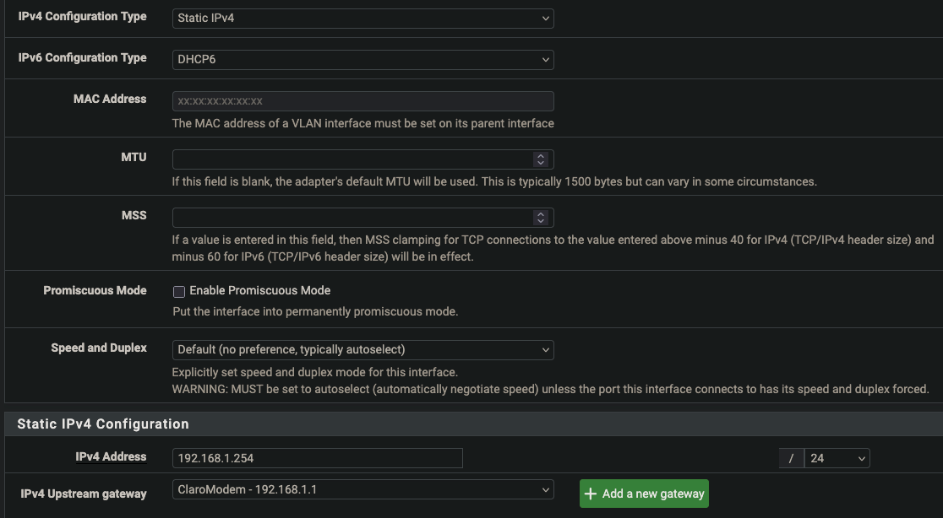Image resolution: width=943 pixels, height=518 pixels.
Task: Click the MAC Address input field
Action: pyautogui.click(x=362, y=101)
